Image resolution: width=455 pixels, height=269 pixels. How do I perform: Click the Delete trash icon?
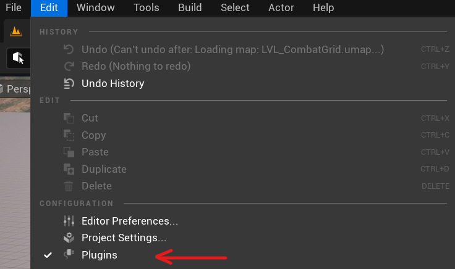pos(69,186)
